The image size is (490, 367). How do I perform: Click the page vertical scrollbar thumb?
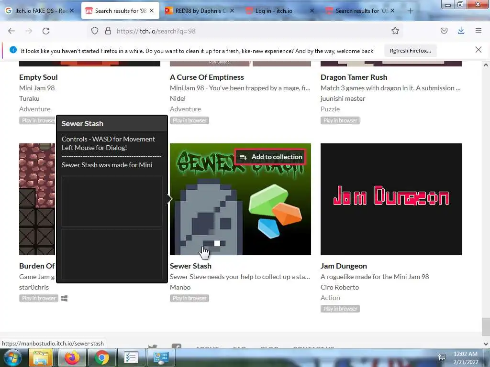pyautogui.click(x=486, y=327)
